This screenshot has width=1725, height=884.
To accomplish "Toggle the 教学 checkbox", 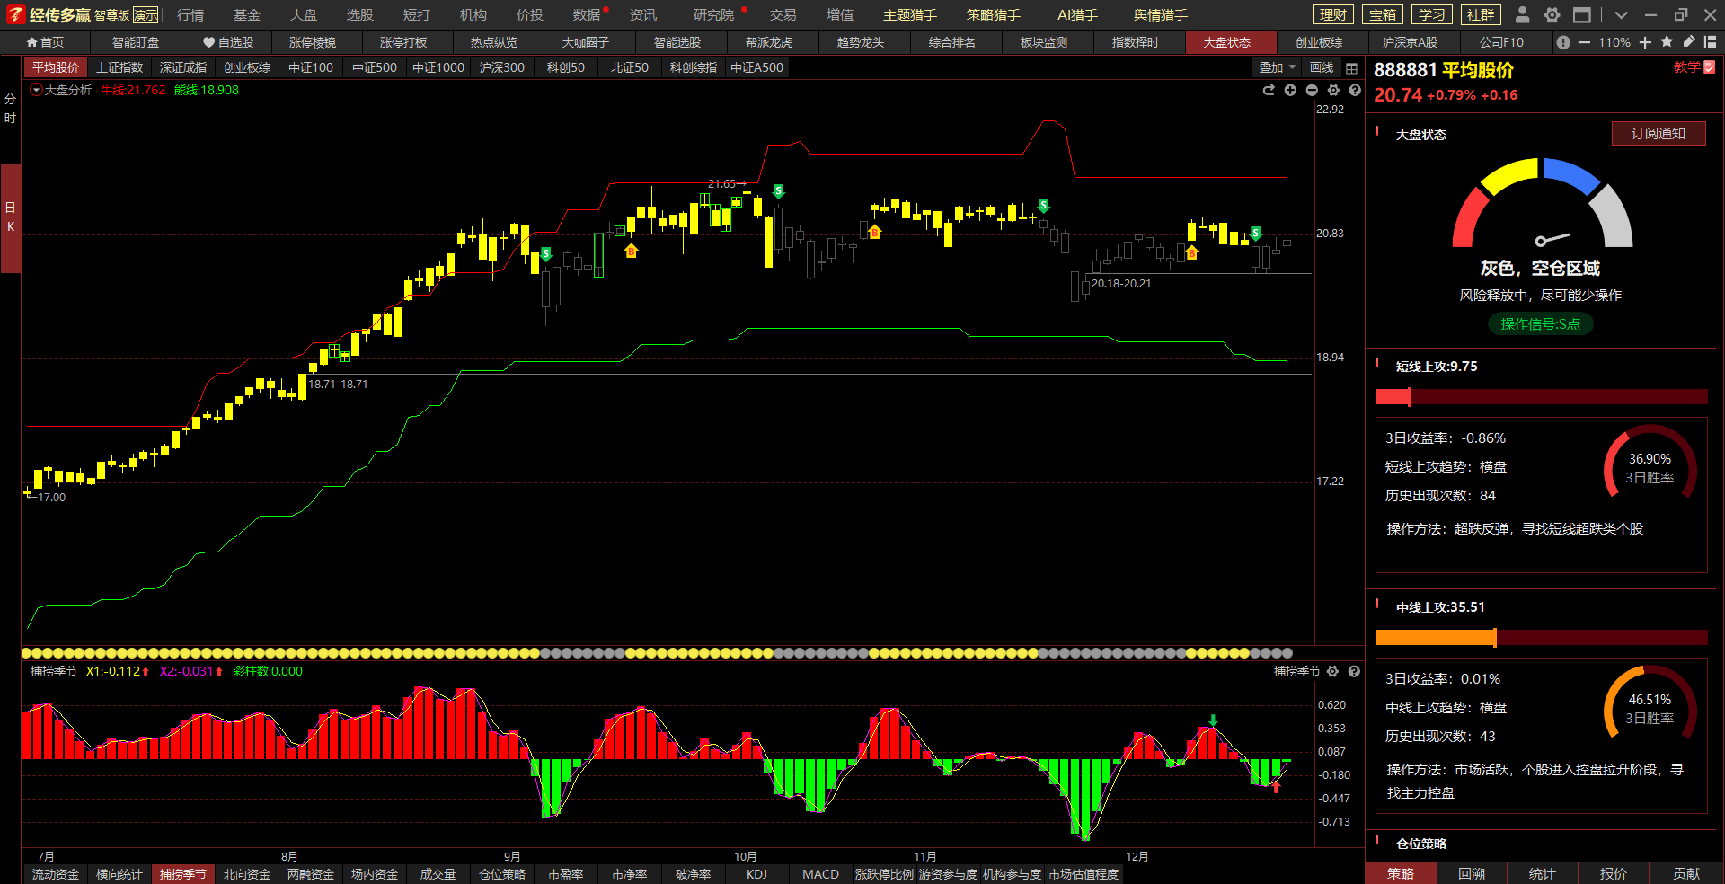I will click(x=1710, y=67).
